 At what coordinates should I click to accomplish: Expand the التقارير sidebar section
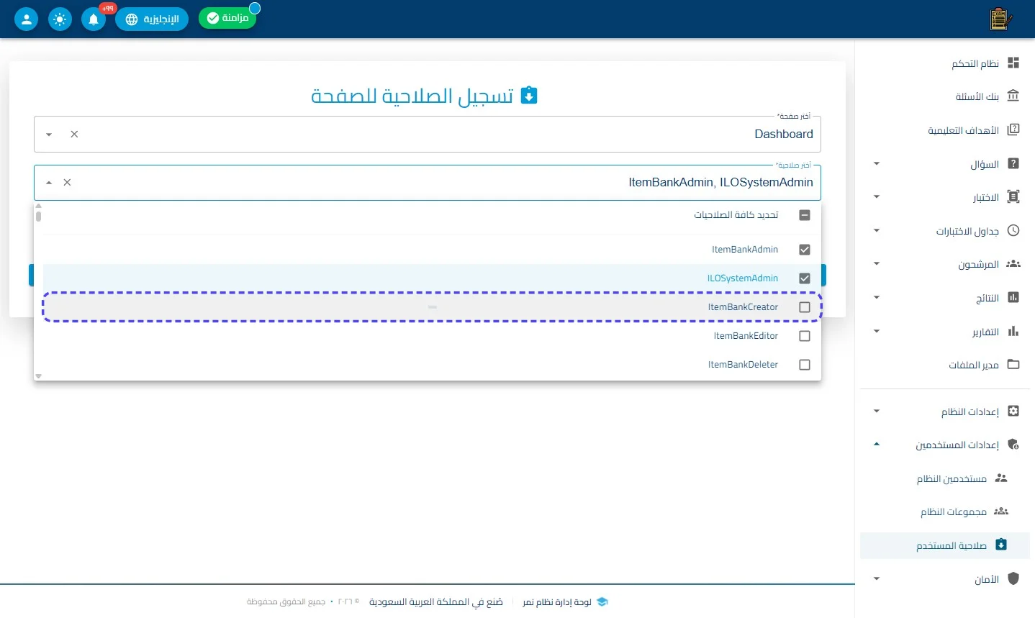click(877, 332)
